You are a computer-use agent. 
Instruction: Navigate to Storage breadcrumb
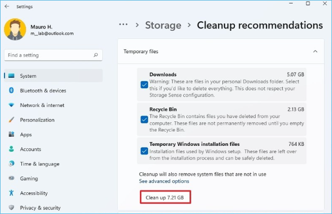pos(163,25)
